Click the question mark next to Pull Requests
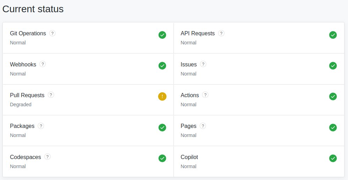 (x=51, y=95)
